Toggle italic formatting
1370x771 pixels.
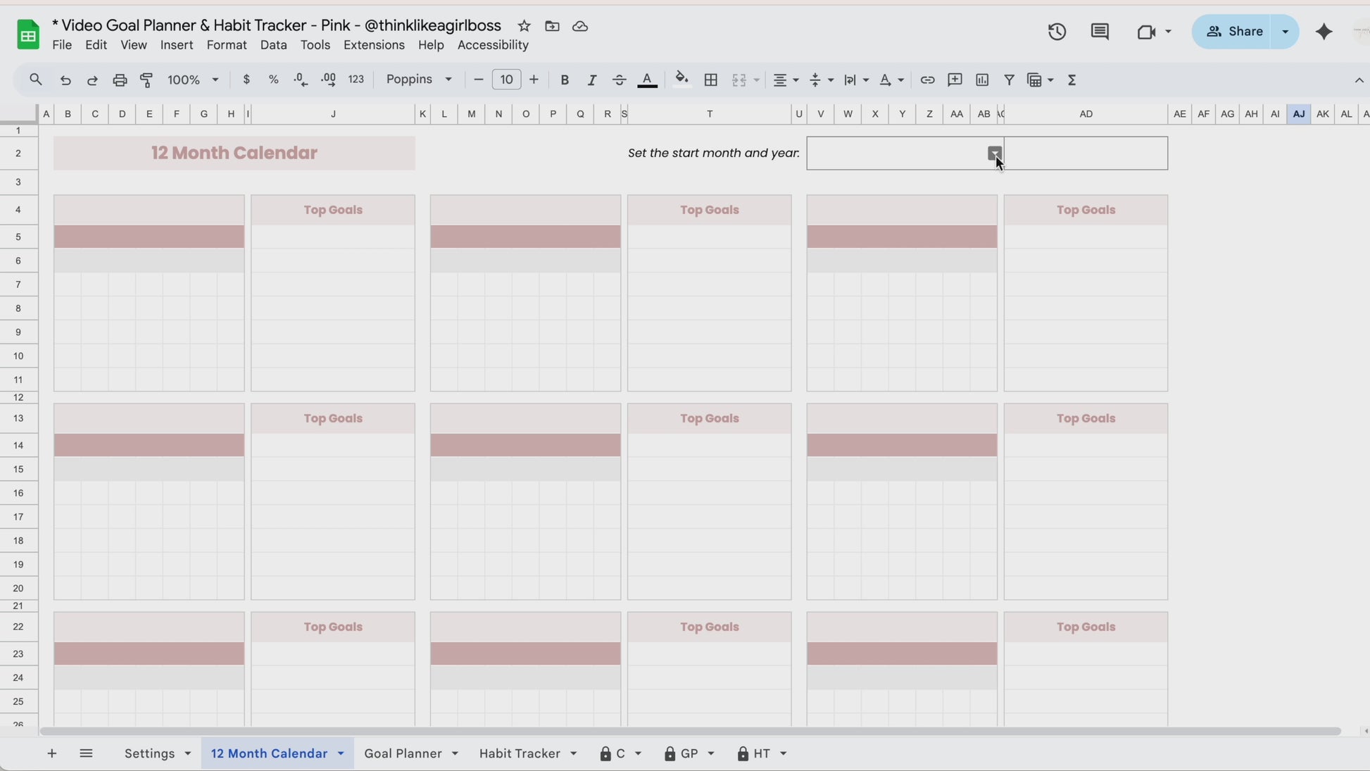pos(591,80)
